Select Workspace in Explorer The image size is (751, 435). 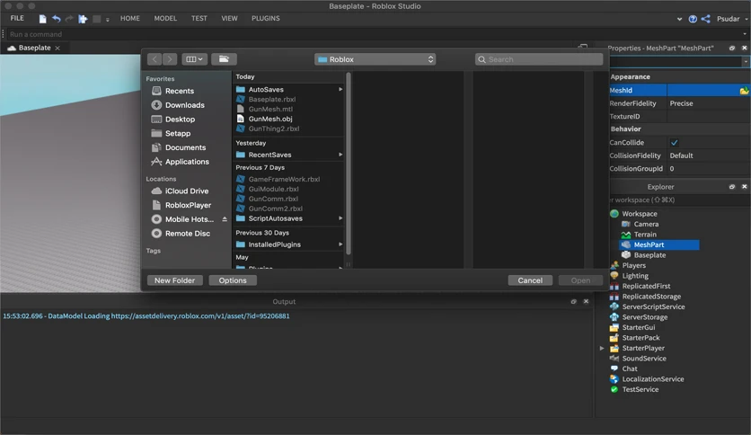point(639,214)
